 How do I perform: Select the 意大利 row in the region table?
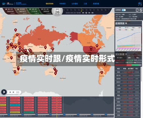click(x=128, y=76)
